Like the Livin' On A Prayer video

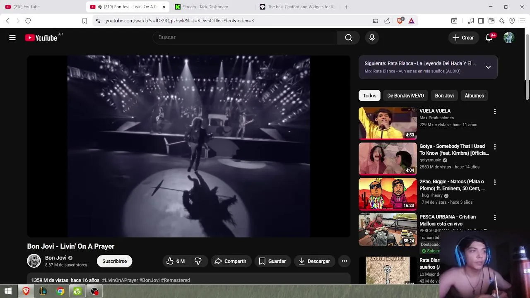pyautogui.click(x=176, y=261)
